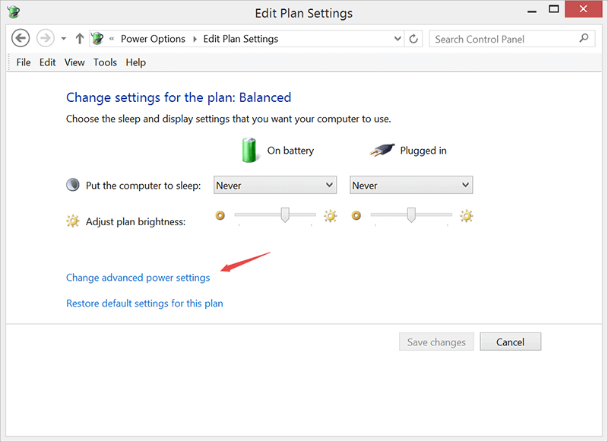Click the low brightness icon for On battery
Screen dimensions: 608x442
tap(220, 216)
